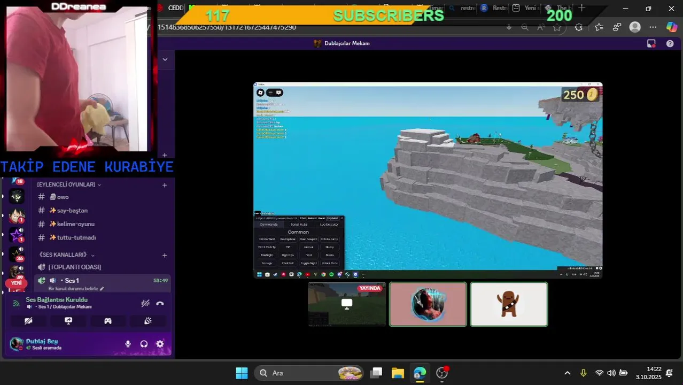Open server icon with 36 badge
This screenshot has width=683, height=385.
point(17,253)
